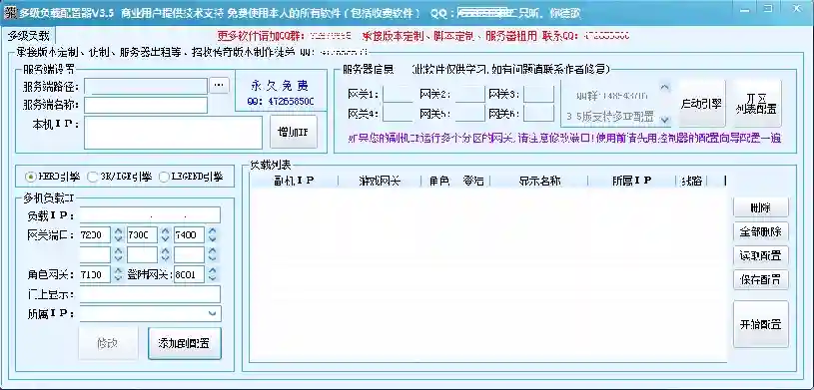Select the LEGEND引擎 radio option

(x=191, y=177)
